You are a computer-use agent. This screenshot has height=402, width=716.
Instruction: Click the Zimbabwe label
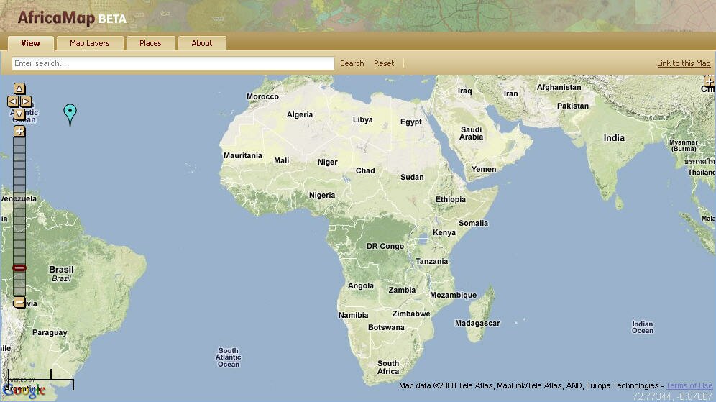[411, 314]
